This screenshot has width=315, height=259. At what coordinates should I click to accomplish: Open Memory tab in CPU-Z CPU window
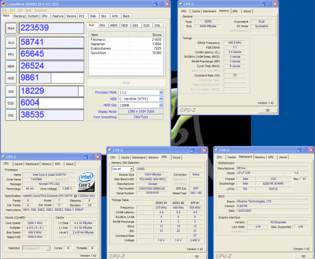tap(47, 164)
